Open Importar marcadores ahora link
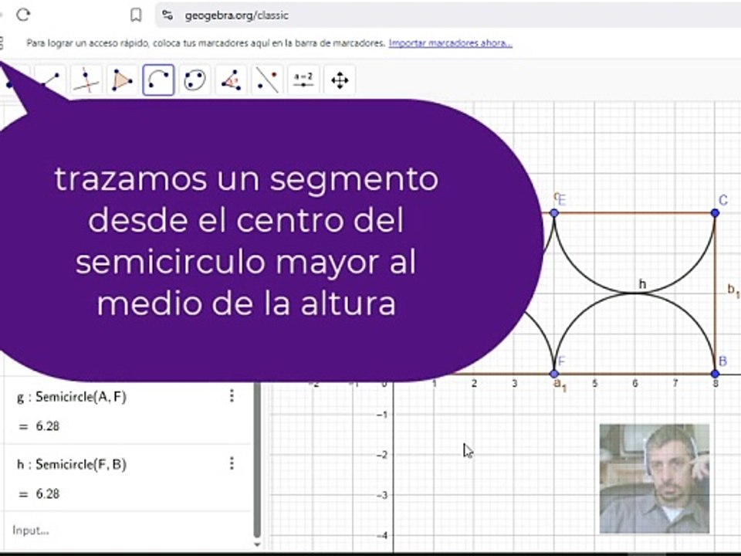Image resolution: width=741 pixels, height=556 pixels. point(450,43)
